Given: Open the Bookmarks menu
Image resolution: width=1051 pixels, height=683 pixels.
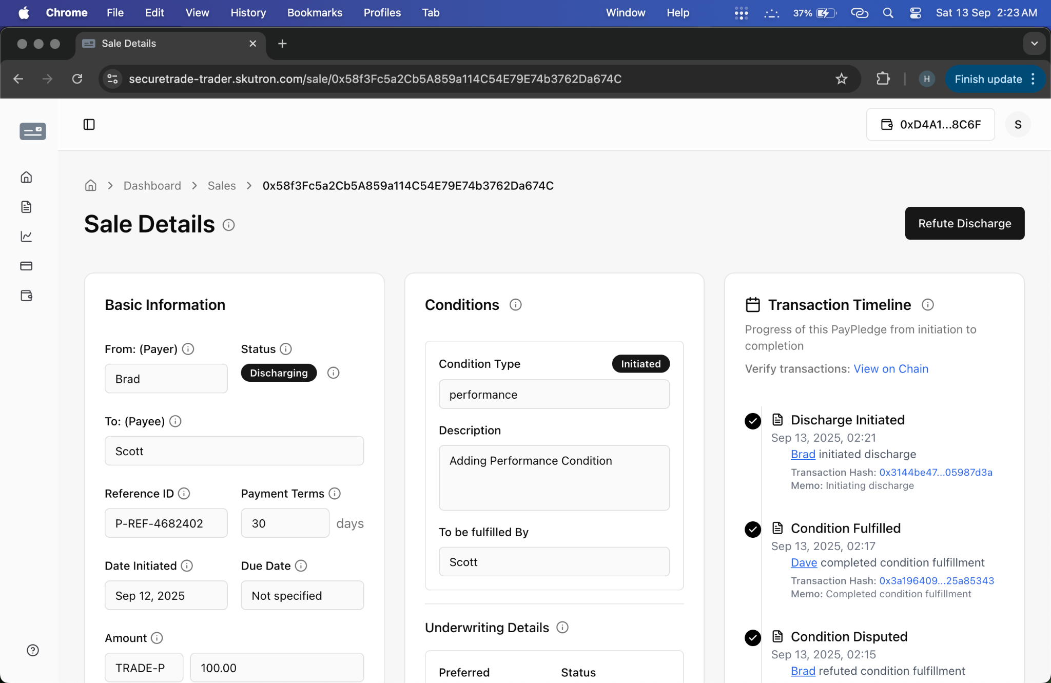Looking at the screenshot, I should 315,13.
